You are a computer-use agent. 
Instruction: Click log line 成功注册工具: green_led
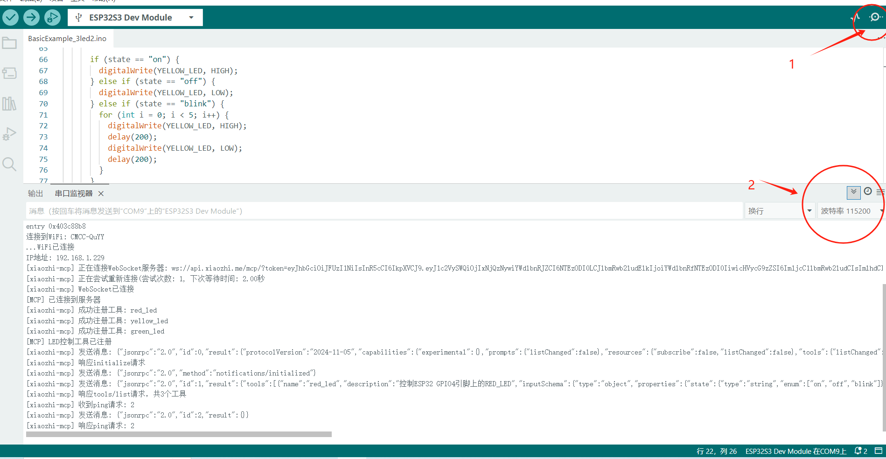coord(95,331)
